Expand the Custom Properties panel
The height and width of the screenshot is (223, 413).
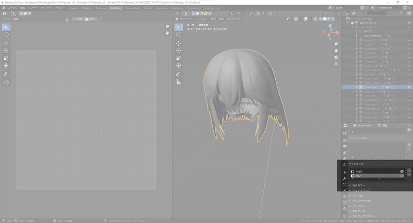(362, 216)
